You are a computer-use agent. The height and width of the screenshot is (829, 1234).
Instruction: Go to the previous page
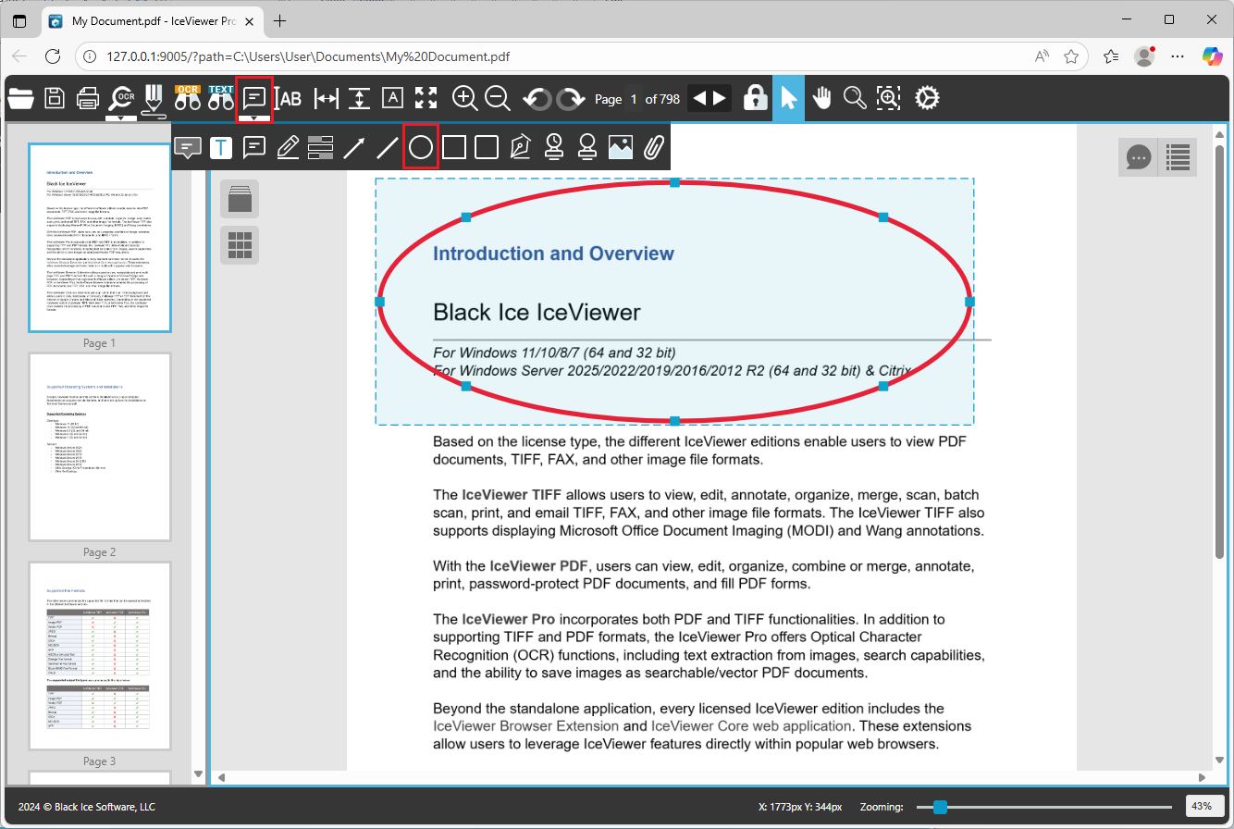click(700, 99)
